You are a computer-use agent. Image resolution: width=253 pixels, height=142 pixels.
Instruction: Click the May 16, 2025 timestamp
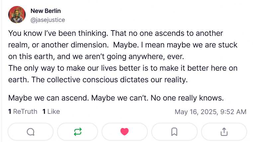pyautogui.click(x=210, y=112)
